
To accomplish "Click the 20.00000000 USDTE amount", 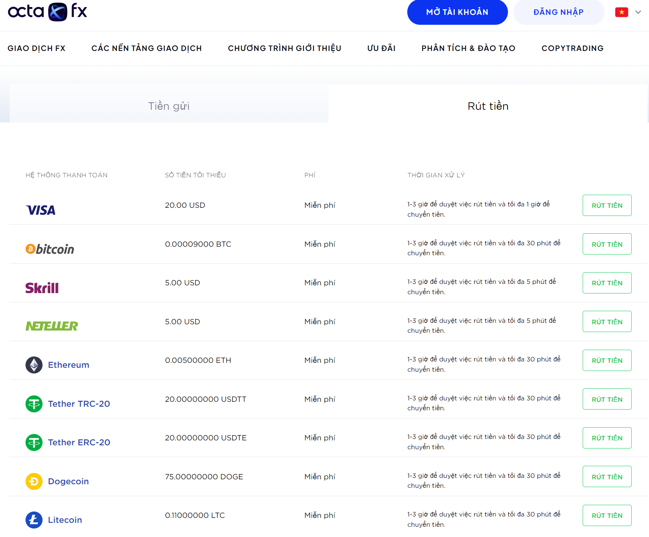I will pyautogui.click(x=206, y=438).
